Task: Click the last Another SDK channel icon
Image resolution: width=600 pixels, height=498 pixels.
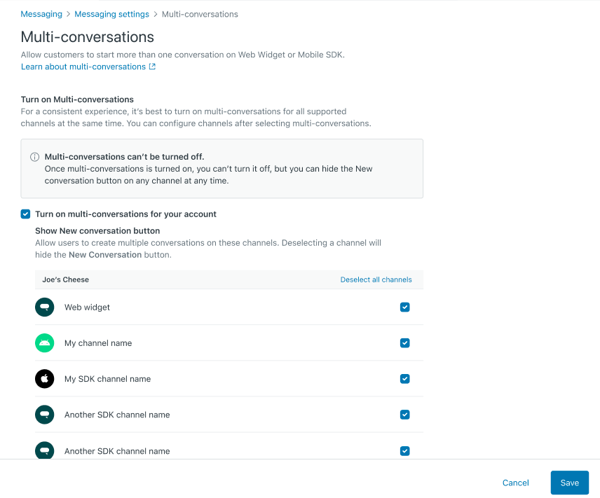Action: [44, 450]
